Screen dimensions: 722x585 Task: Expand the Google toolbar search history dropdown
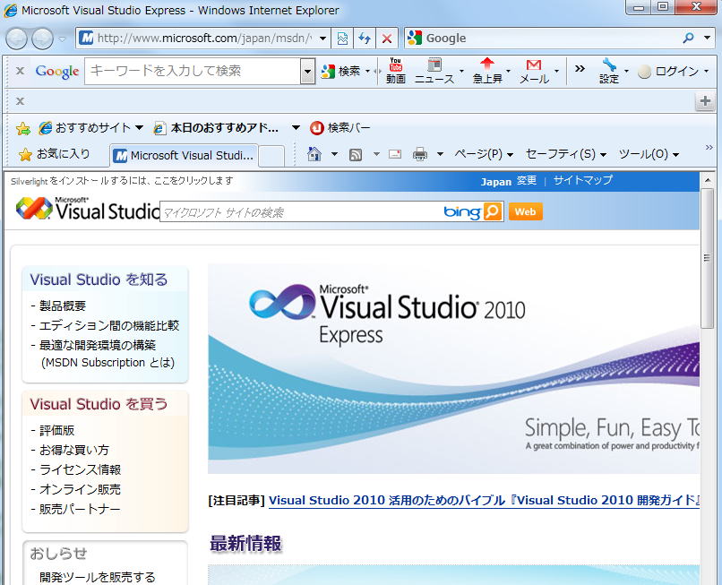tap(308, 71)
